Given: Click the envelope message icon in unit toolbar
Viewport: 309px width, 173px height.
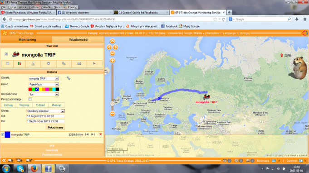Looking at the screenshot, I should click(79, 63).
